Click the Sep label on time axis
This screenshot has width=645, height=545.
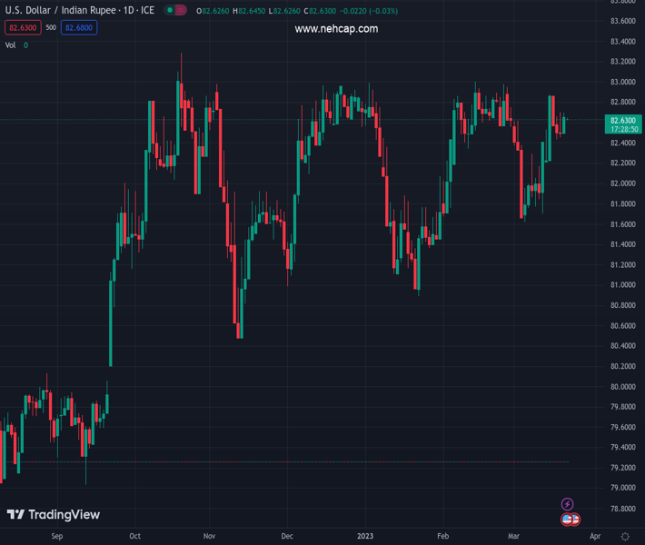coord(57,537)
